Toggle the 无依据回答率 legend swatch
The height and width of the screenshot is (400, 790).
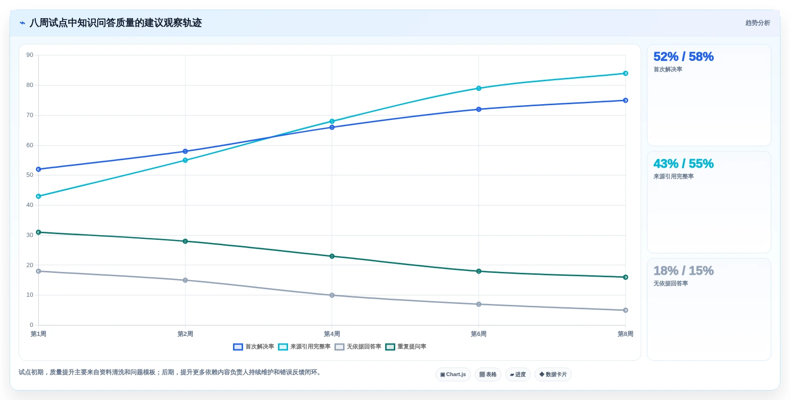click(x=339, y=347)
